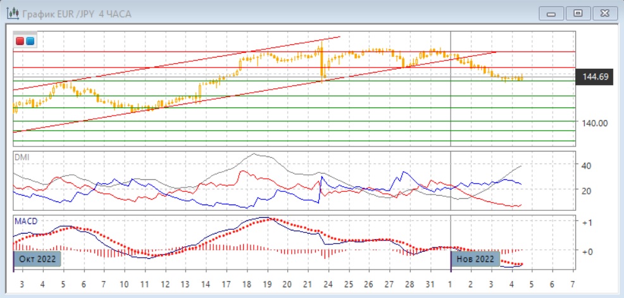This screenshot has width=624, height=298.
Task: Click the Ноя 2022 month marker
Action: pyautogui.click(x=475, y=259)
